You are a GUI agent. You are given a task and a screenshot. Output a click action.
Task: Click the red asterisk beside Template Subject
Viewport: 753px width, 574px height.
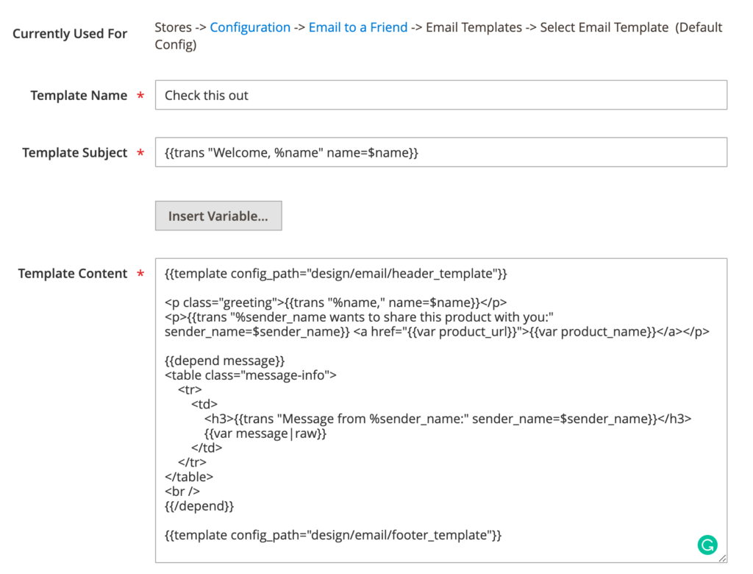[x=140, y=152]
